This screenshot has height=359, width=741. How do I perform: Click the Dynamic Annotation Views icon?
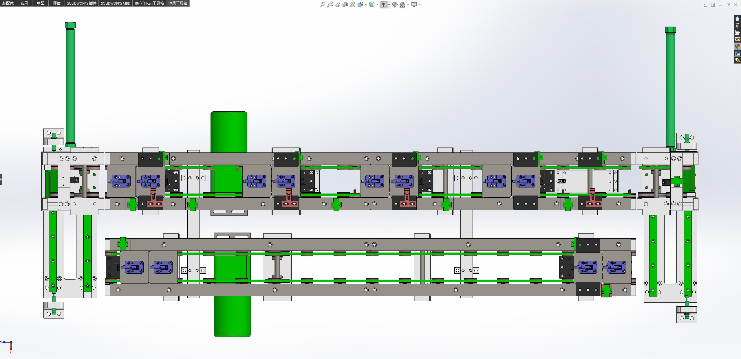tap(353, 5)
